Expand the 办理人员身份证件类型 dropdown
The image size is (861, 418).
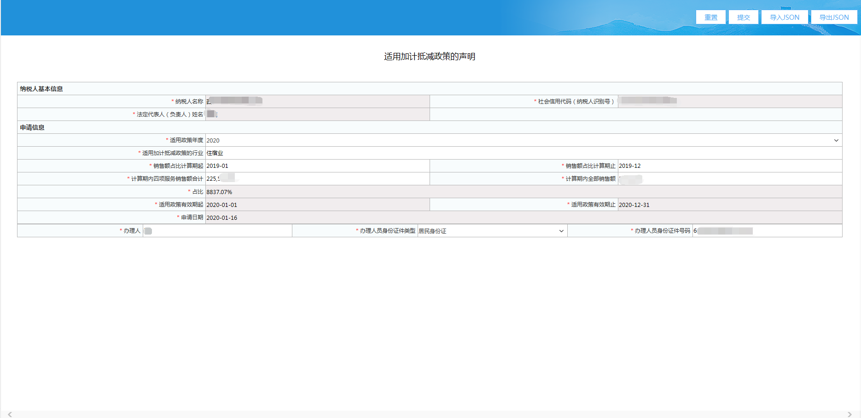(491, 231)
